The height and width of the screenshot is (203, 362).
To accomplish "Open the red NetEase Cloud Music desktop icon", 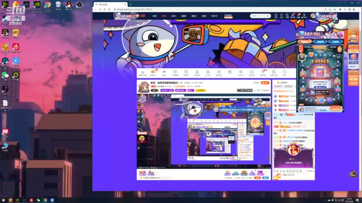I will [16, 47].
